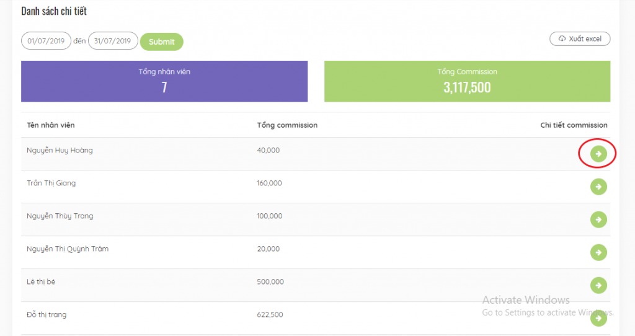This screenshot has height=336, width=635.
Task: Click the 622,500 commission value
Action: (270, 314)
